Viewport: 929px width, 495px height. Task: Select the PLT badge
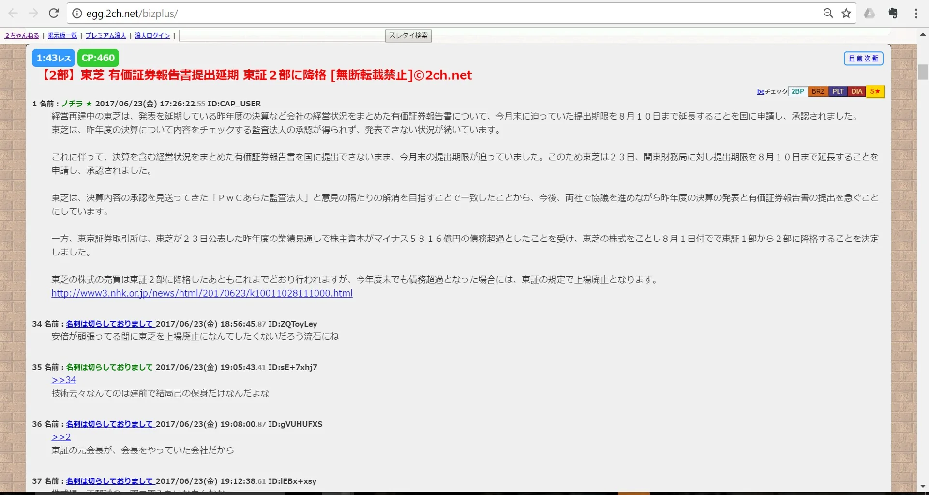(838, 91)
